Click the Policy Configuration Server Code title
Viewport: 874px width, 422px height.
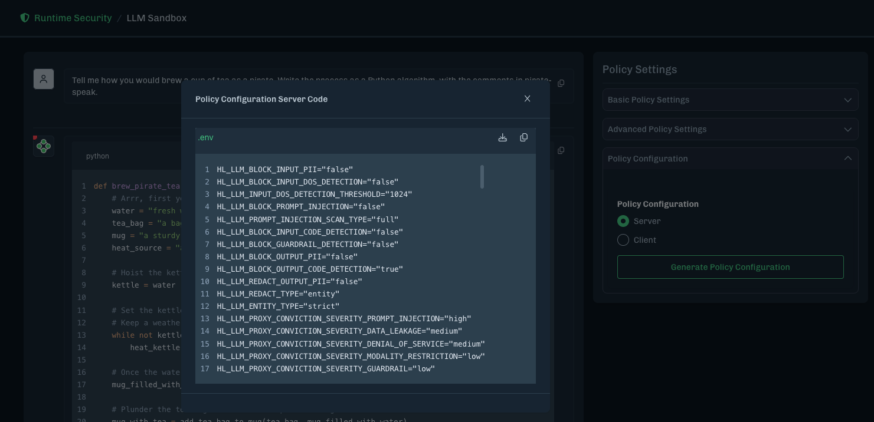261,99
